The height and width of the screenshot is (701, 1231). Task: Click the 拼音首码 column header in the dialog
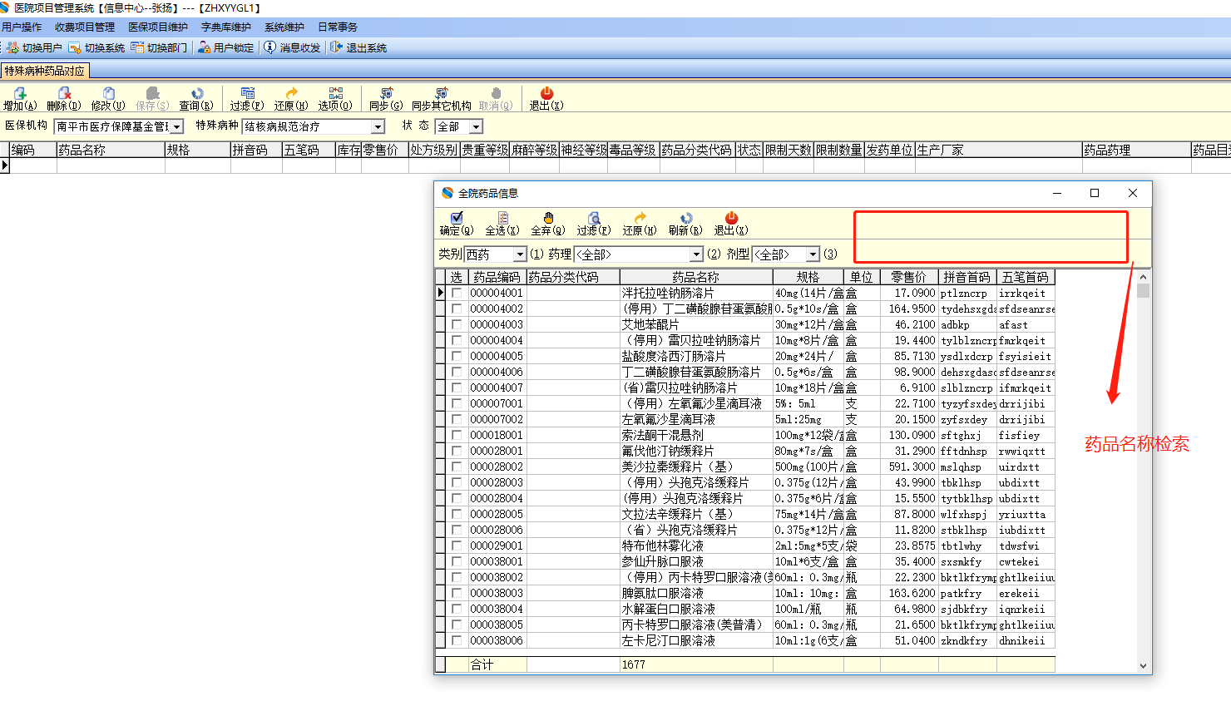click(x=967, y=277)
